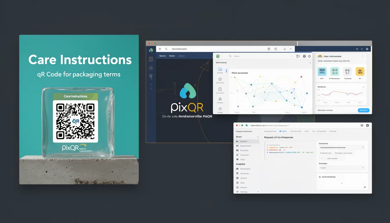Select the highlighted first row in the lower sidebar

247,141
